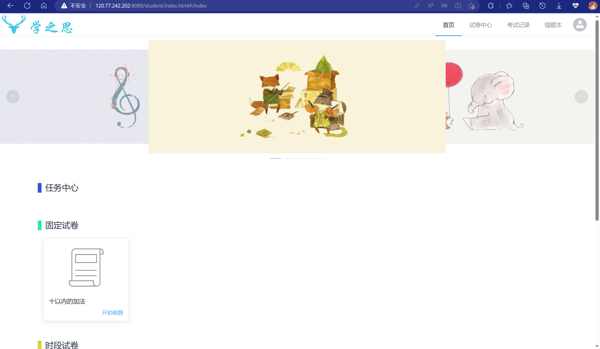Click the 十以内的加法 paper card image
Screen dimensions: 600x349
click(x=86, y=267)
